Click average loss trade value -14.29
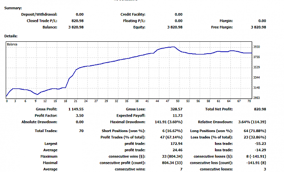 pyautogui.click(x=260, y=150)
